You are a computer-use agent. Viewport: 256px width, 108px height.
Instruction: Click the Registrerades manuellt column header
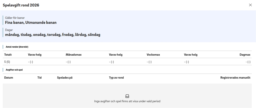click(x=235, y=78)
